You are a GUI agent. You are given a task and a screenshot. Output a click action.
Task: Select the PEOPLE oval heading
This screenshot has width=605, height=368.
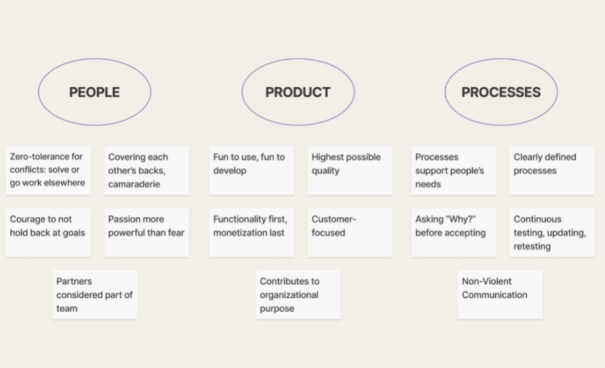click(95, 92)
